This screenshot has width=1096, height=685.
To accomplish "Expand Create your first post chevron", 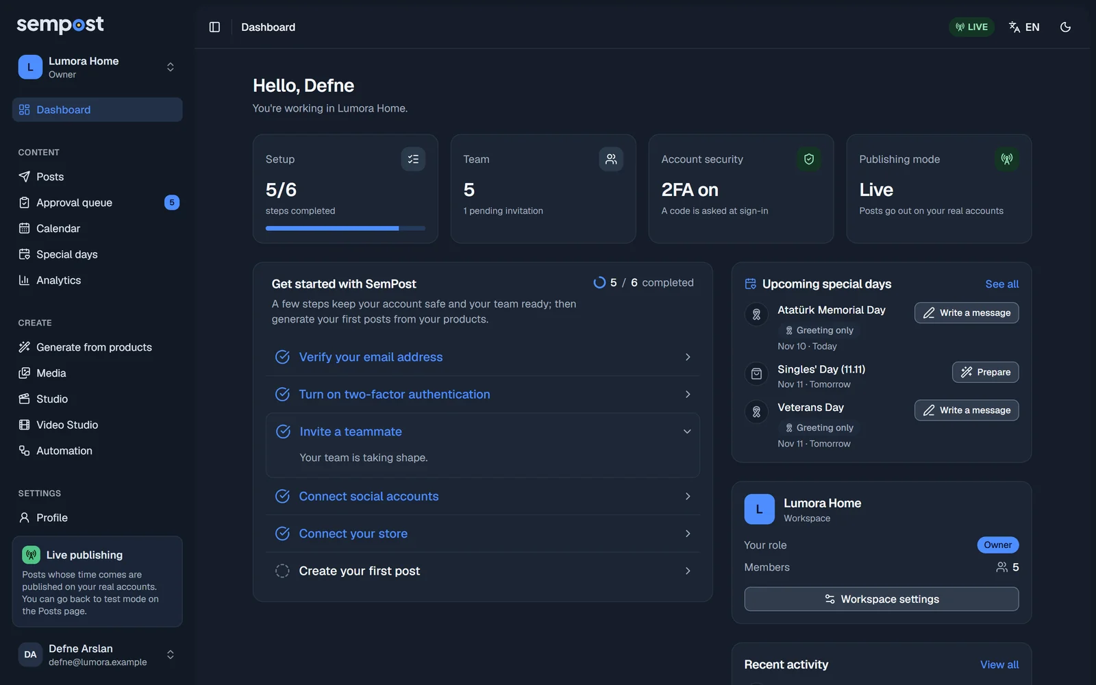I will click(x=688, y=571).
